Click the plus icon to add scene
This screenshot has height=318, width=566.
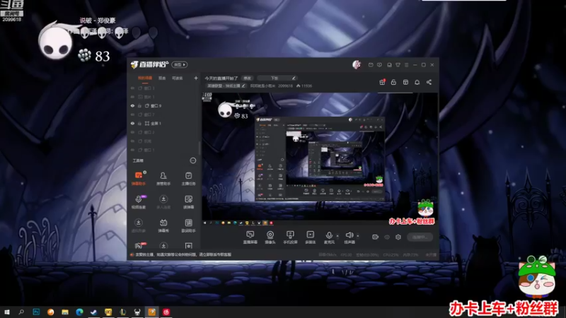[x=196, y=78]
